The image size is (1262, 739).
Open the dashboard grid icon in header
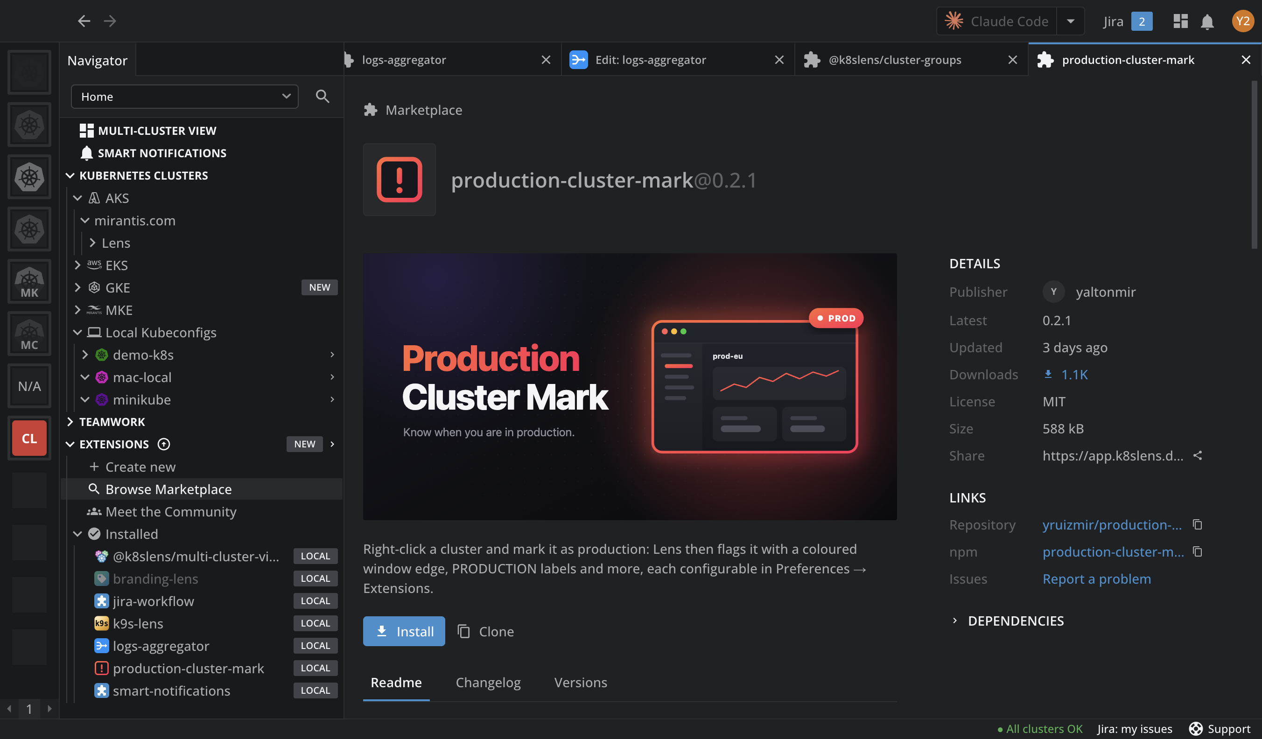pos(1180,21)
